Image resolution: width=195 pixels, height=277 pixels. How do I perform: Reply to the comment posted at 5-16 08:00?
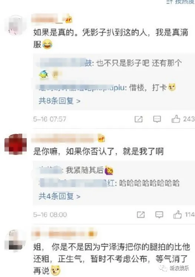[x=159, y=215]
